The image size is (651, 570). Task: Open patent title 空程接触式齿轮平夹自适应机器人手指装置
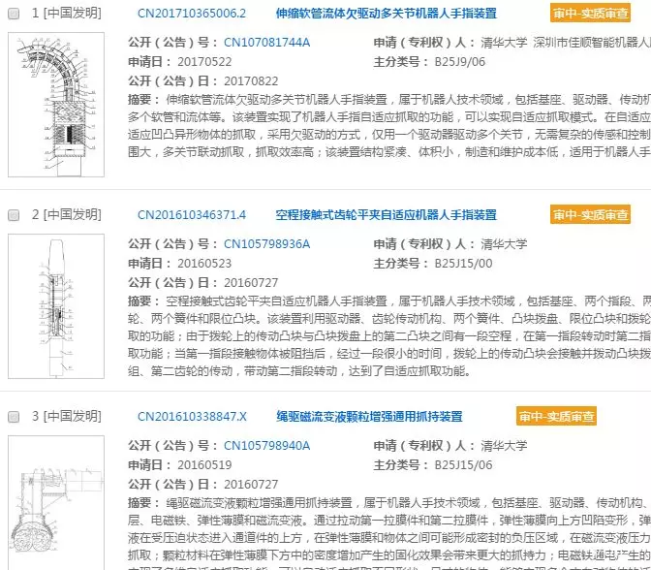387,215
